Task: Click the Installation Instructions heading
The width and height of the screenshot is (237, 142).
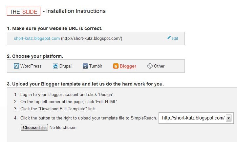Action: (x=76, y=11)
